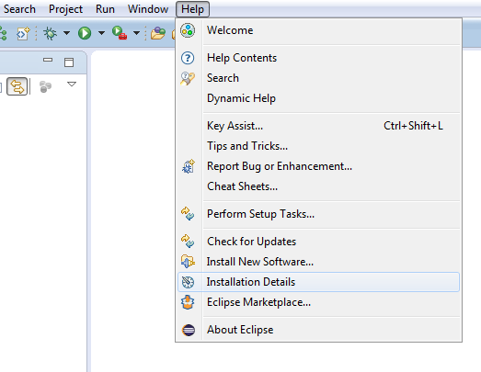Viewport: 481px width, 372px height.
Task: Open the Project menu
Action: click(65, 9)
